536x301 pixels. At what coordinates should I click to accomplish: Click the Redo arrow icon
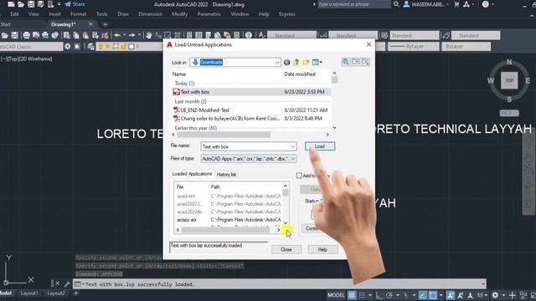131,35
